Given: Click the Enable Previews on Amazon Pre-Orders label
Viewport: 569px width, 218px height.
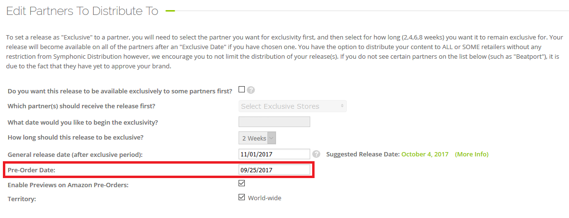Looking at the screenshot, I should click(x=68, y=185).
